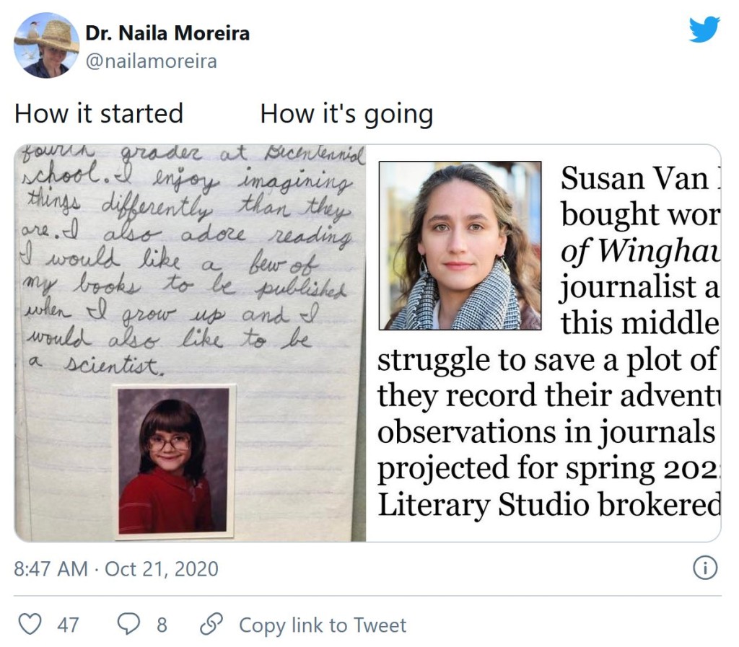Click the chain link icon
Screen dimensions: 739x647
coord(210,625)
